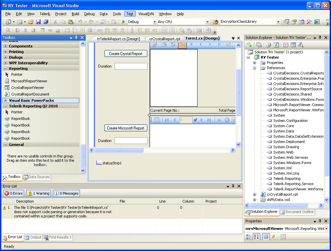Click the Align to Grid layout icon

[8, 30]
